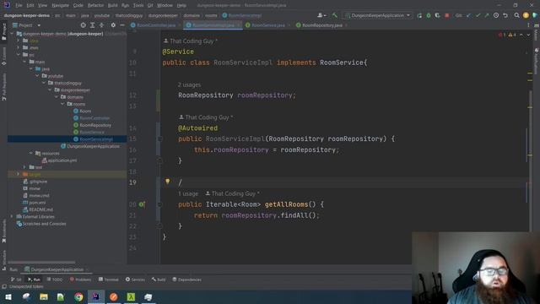540x304 pixels.
Task: Click the yellow lightbulb intention icon
Action: 167,182
